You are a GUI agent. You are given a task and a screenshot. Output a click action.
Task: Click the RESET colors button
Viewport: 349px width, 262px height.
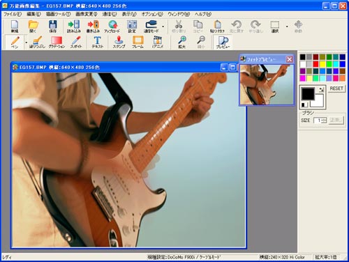pyautogui.click(x=336, y=88)
